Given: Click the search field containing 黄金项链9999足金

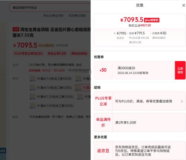Looking at the screenshot, I should (x=50, y=7).
